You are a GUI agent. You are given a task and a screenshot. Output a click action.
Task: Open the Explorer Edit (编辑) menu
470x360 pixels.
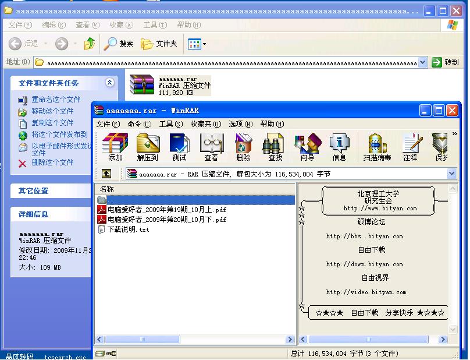coord(54,25)
